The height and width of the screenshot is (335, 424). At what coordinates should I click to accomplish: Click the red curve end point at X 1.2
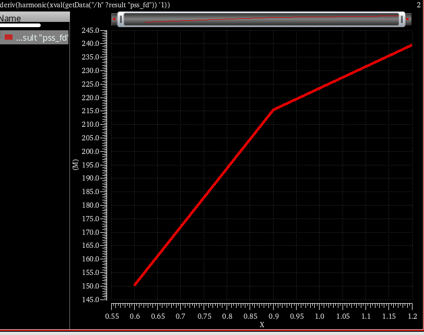[x=411, y=45]
